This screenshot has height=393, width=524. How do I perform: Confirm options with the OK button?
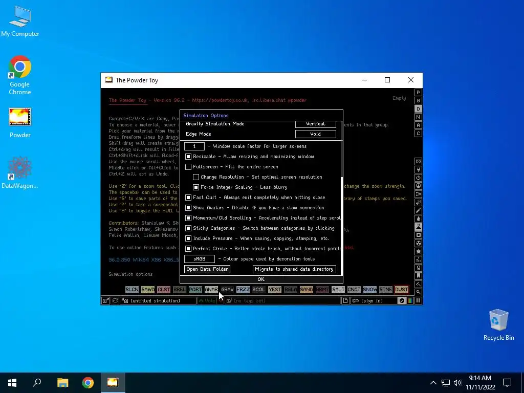(x=261, y=279)
